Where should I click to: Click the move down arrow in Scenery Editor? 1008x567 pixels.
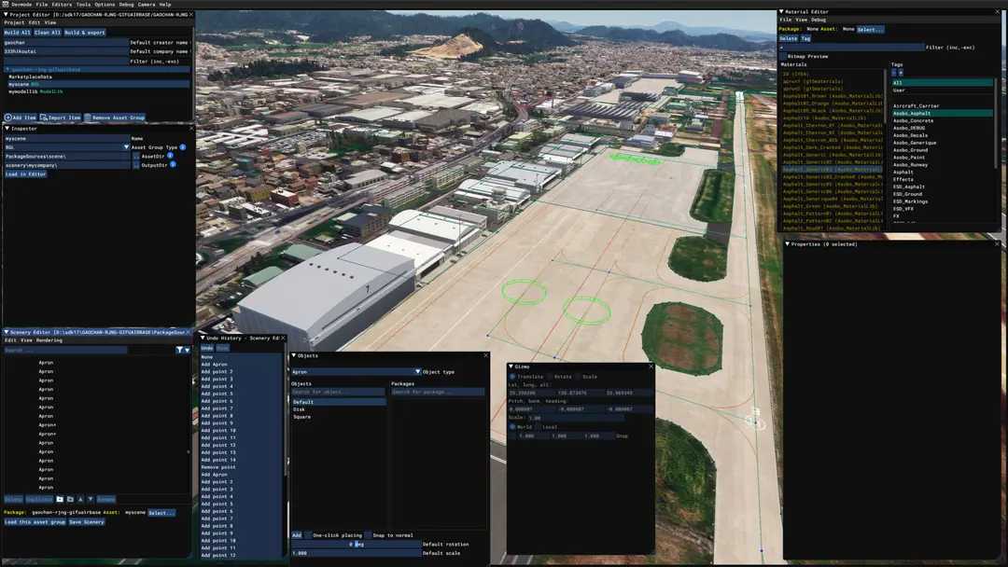(91, 499)
